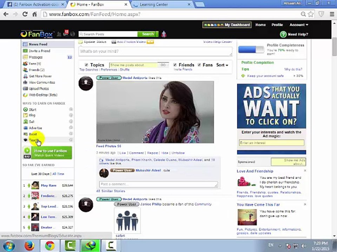The height and width of the screenshot is (252, 337).
Task: Click the FanBox logo
Action: [37, 34]
